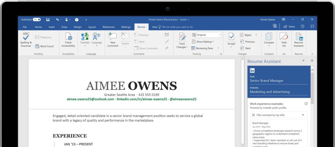335x147 pixels.
Task: Go to Previous comment
Action: coord(141,35)
